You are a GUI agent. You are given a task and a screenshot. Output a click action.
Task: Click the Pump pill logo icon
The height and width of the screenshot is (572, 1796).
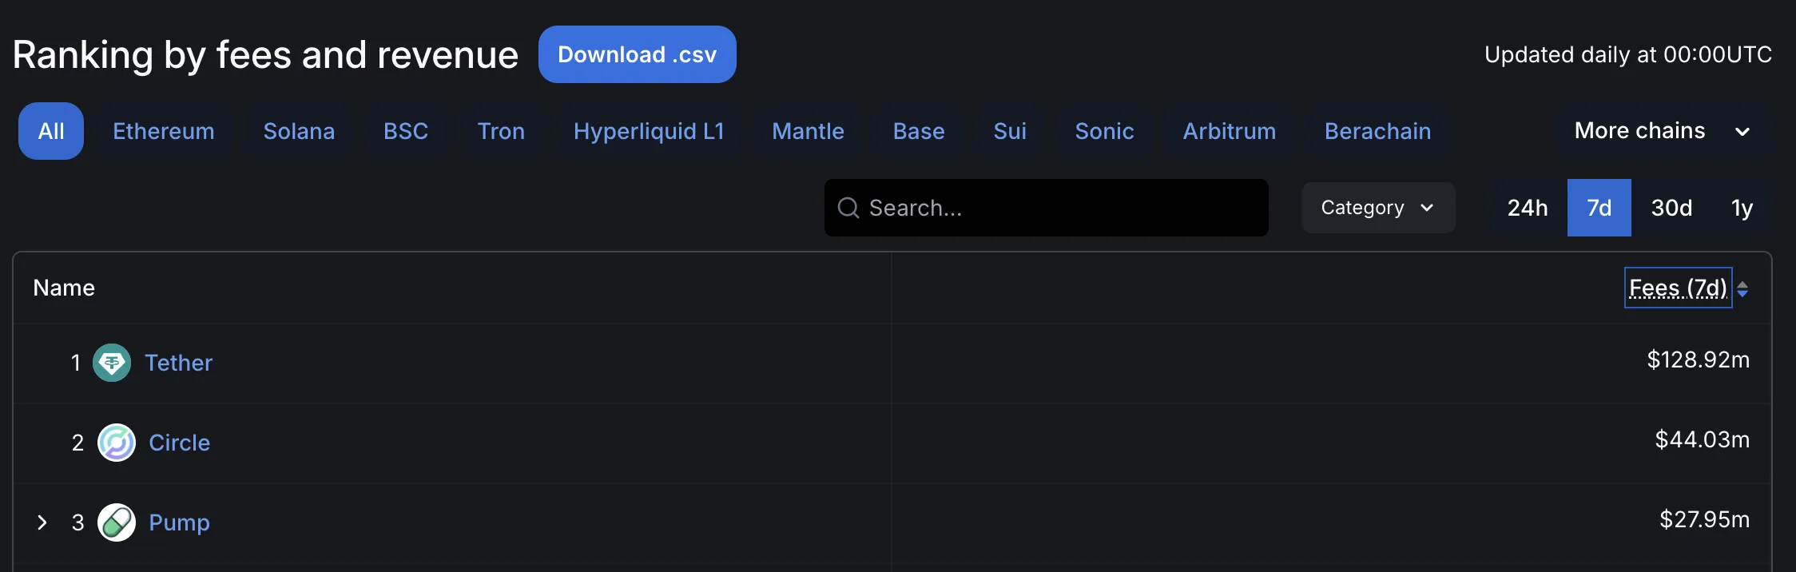pyautogui.click(x=117, y=522)
